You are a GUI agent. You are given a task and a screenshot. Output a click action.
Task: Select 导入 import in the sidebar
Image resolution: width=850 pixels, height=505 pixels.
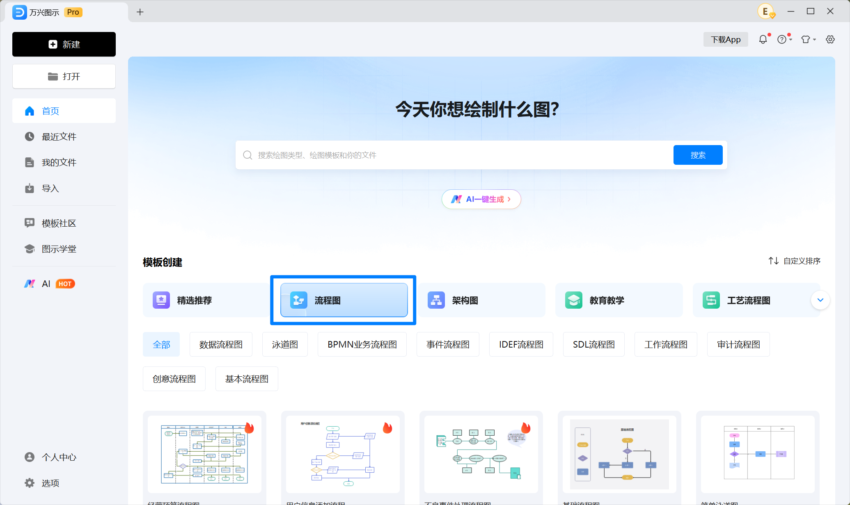tap(64, 188)
